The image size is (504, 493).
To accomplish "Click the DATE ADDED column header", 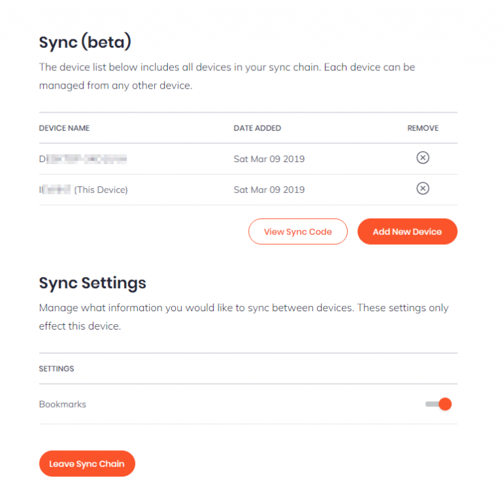I will point(257,128).
